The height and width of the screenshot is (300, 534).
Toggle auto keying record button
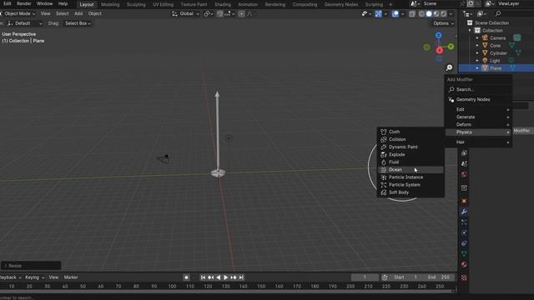186,277
